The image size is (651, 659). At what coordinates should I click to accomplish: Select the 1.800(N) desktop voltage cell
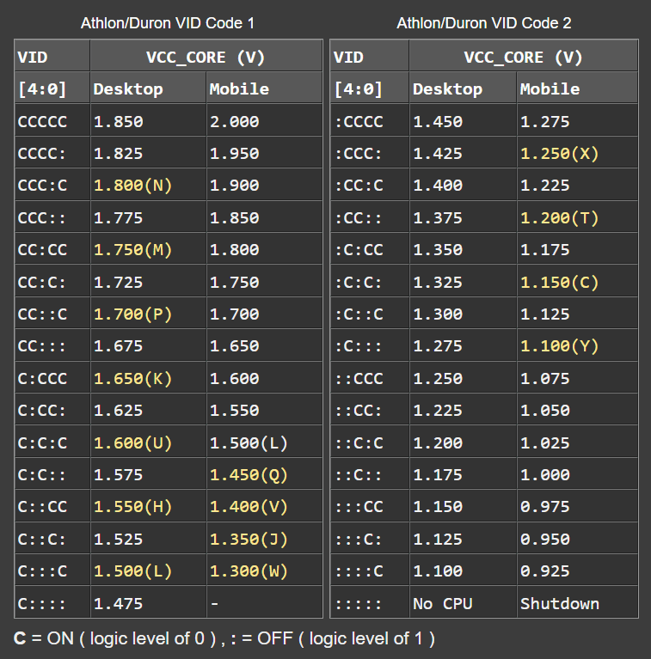coord(148,186)
